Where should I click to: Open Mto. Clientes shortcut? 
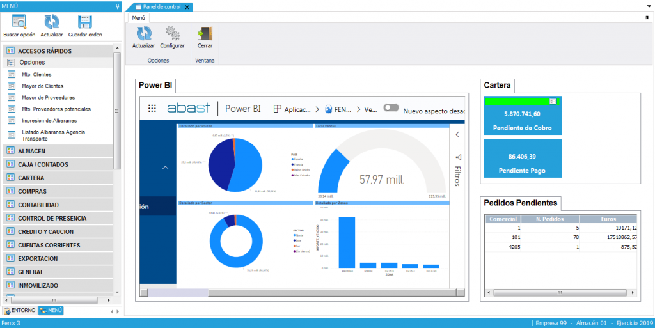pos(36,74)
